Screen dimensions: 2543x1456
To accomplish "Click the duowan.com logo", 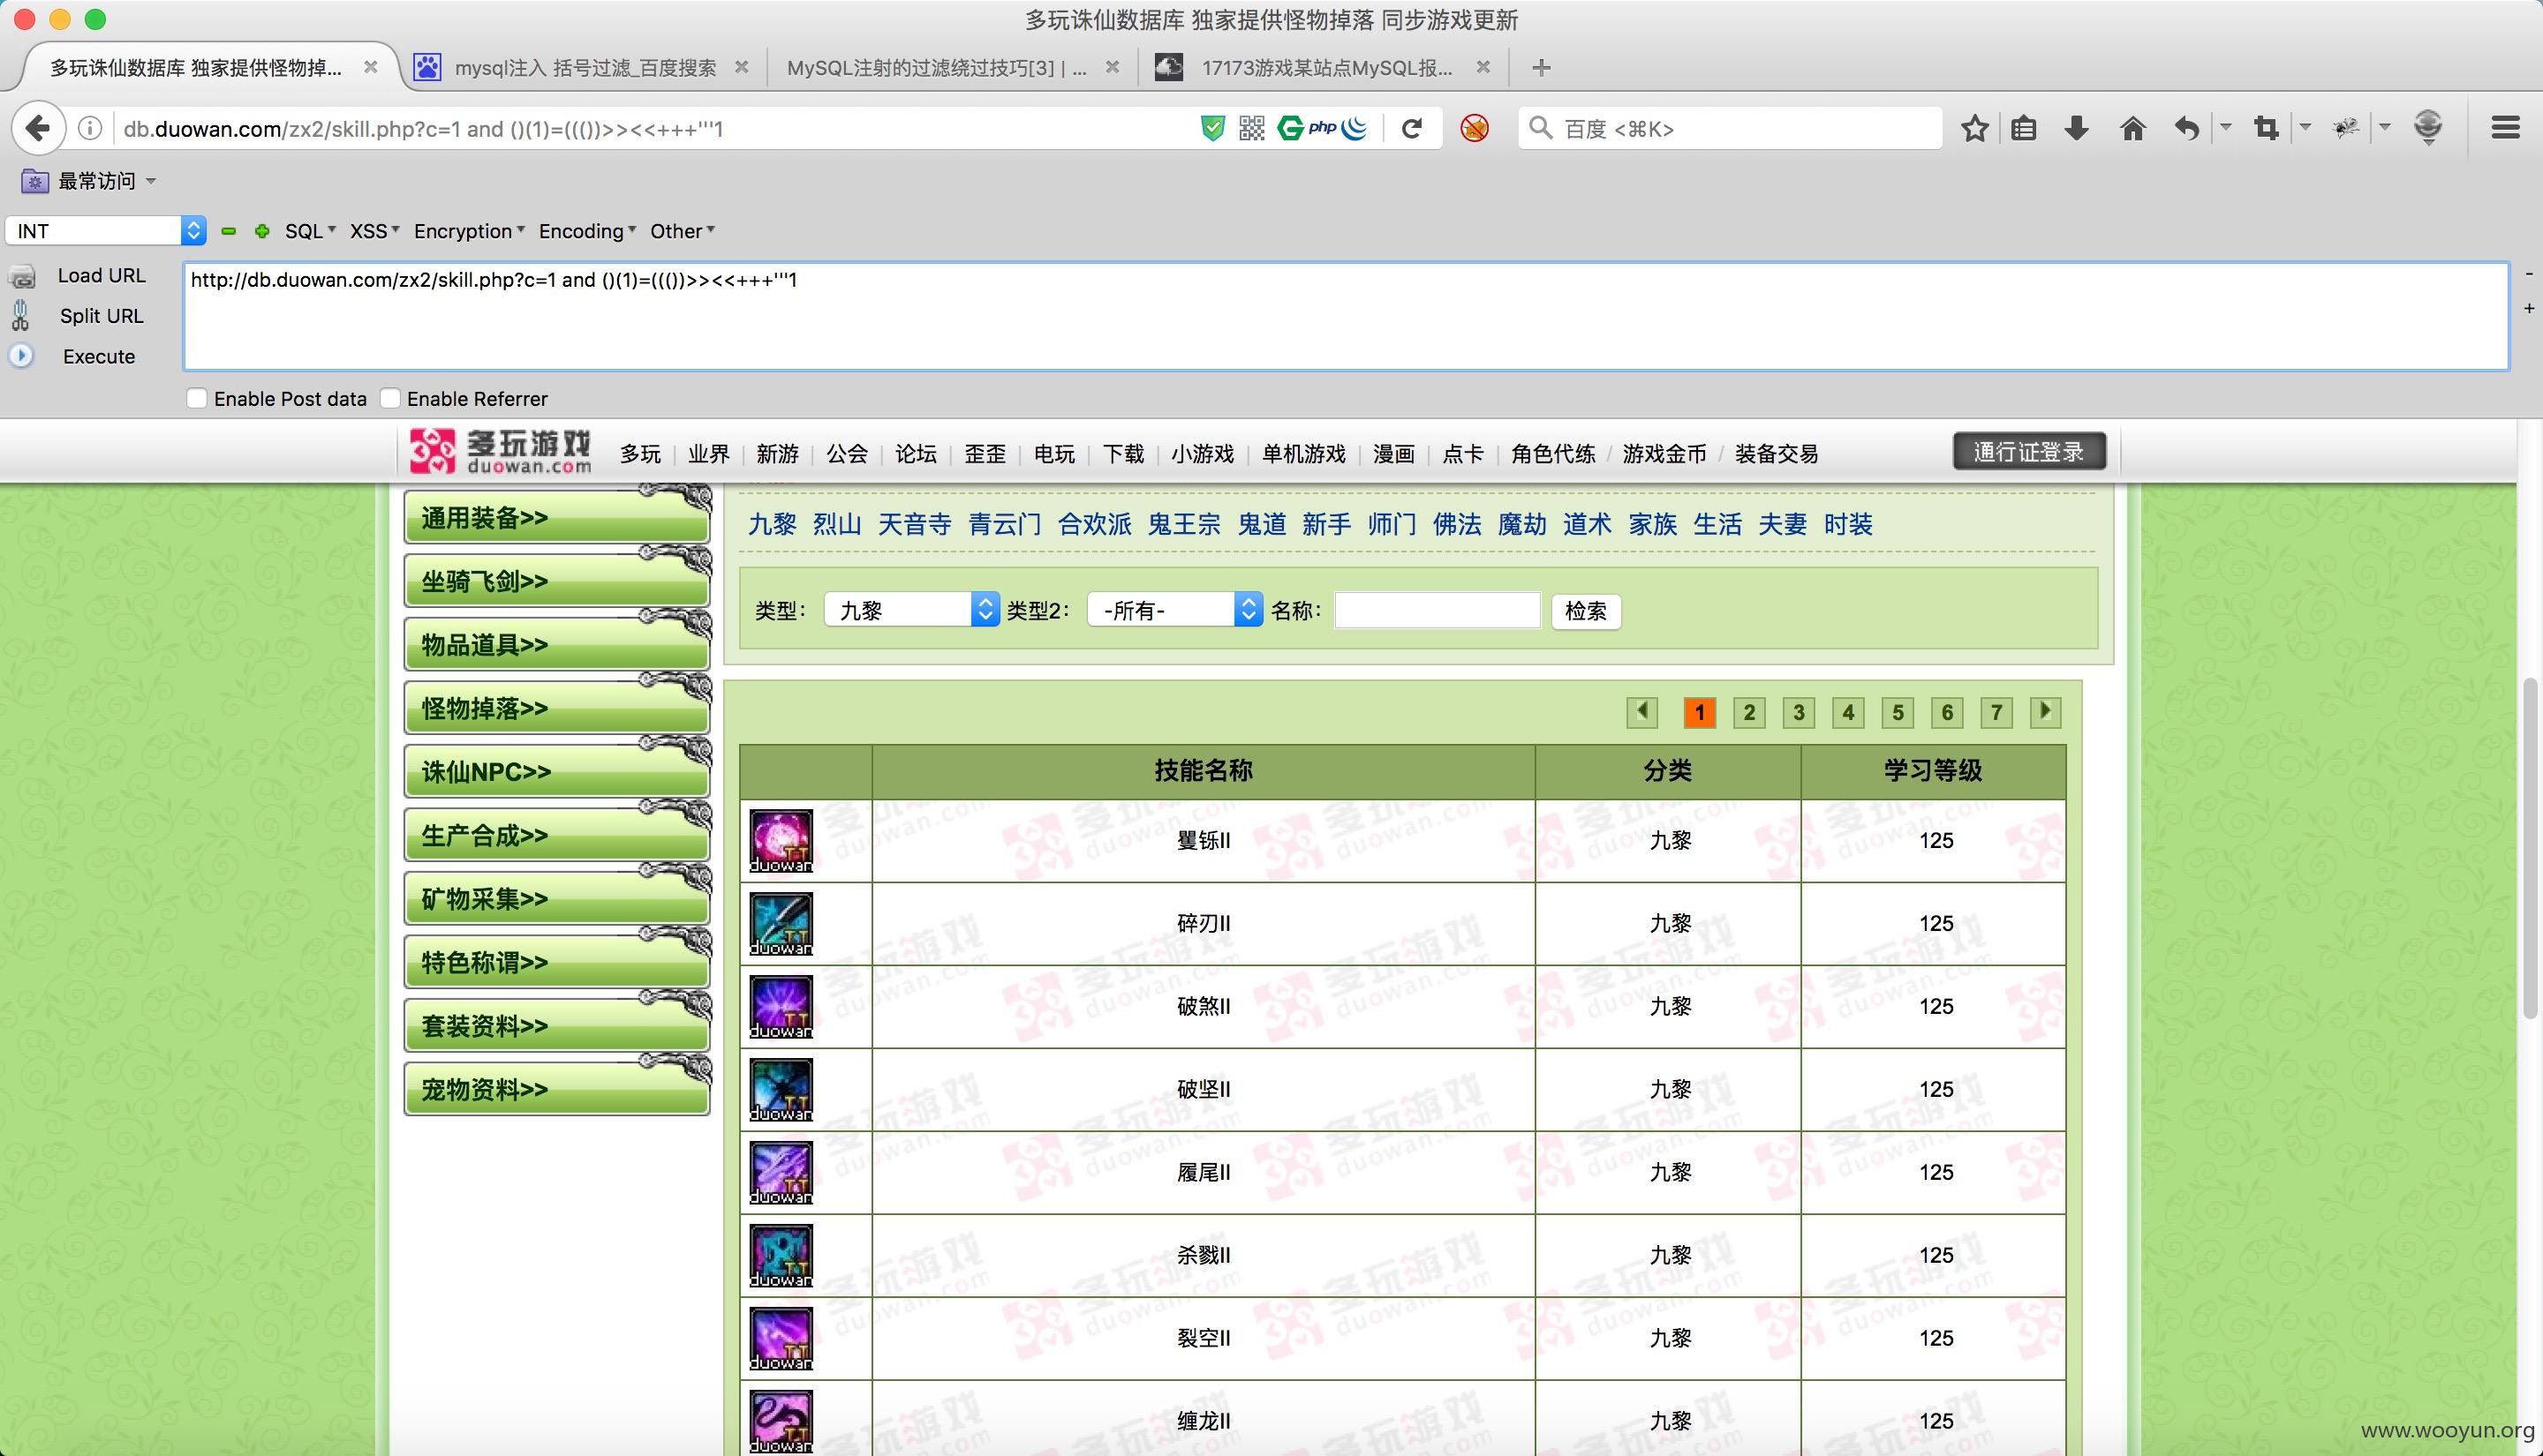I will point(500,452).
